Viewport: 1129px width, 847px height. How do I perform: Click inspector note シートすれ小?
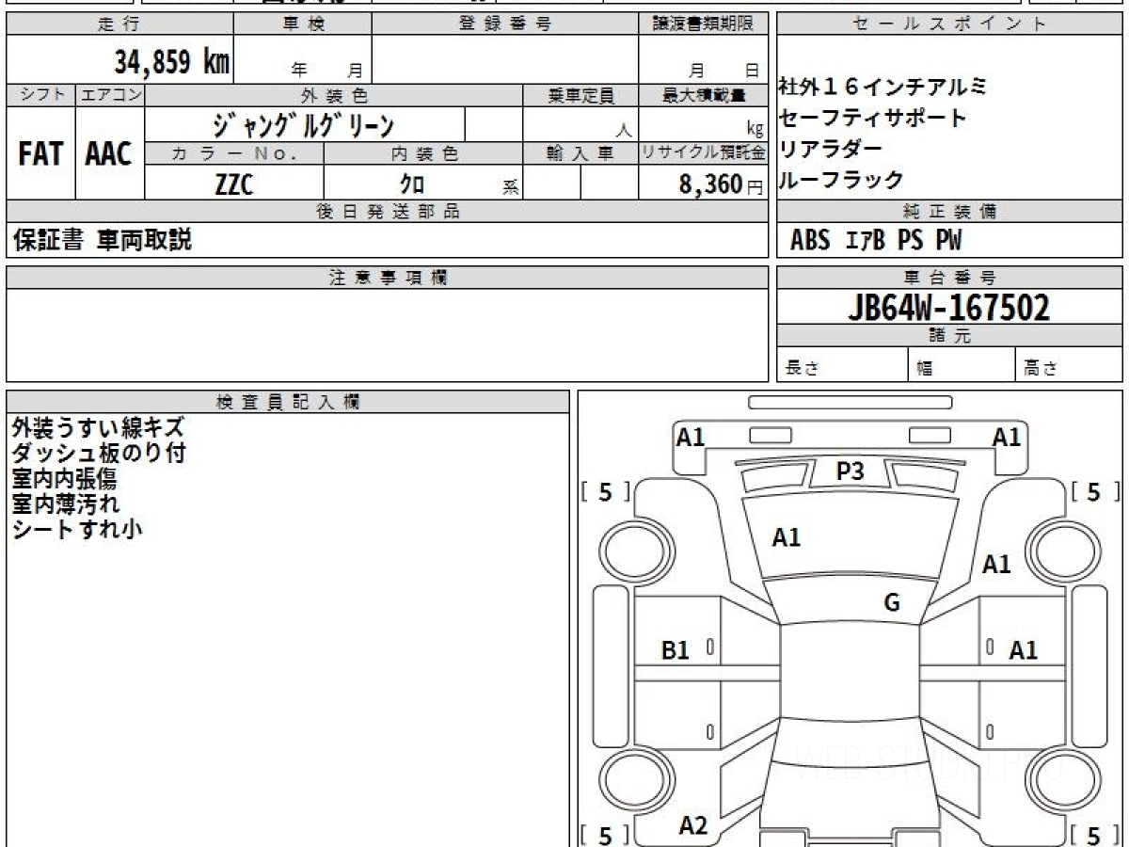point(77,529)
